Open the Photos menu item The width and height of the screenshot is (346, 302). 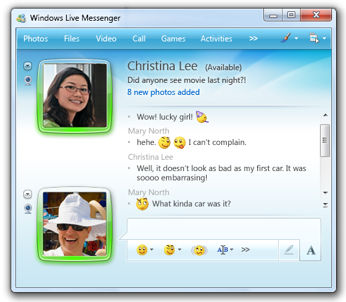pyautogui.click(x=35, y=39)
